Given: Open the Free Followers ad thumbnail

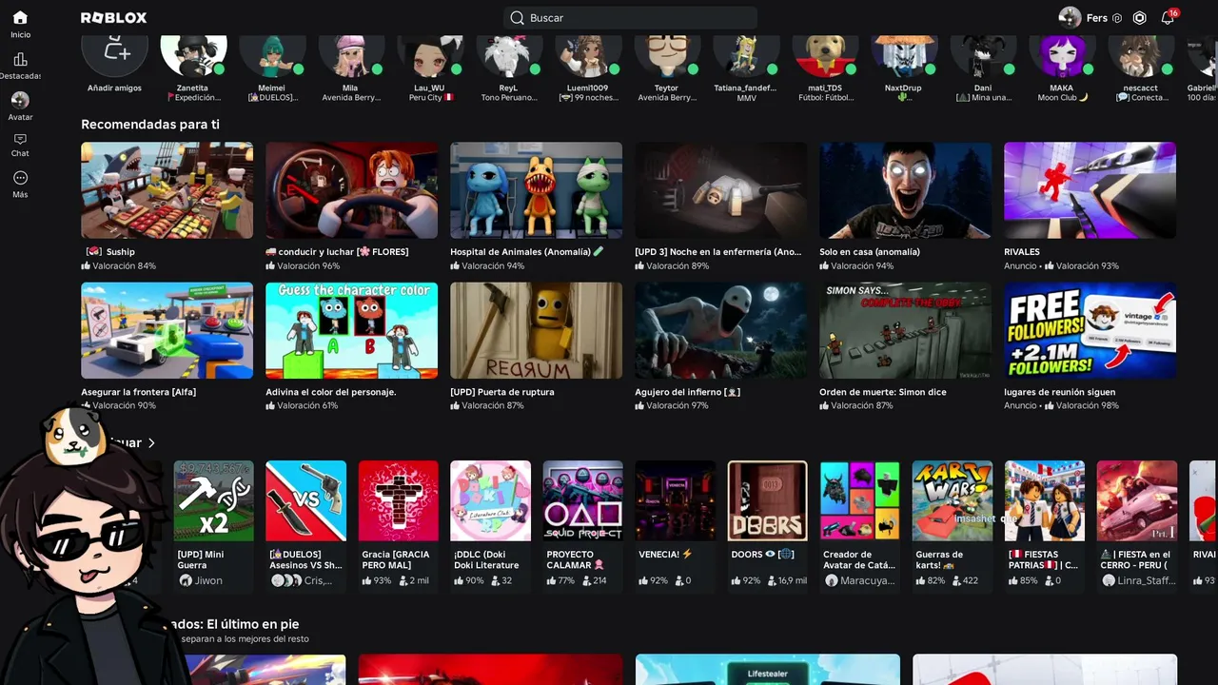Looking at the screenshot, I should click(x=1090, y=330).
